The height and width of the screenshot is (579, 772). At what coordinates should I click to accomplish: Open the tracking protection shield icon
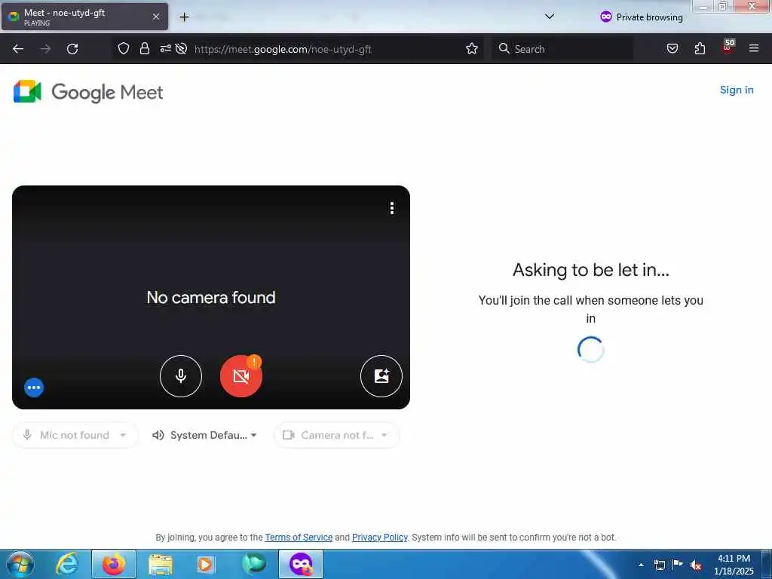(124, 49)
